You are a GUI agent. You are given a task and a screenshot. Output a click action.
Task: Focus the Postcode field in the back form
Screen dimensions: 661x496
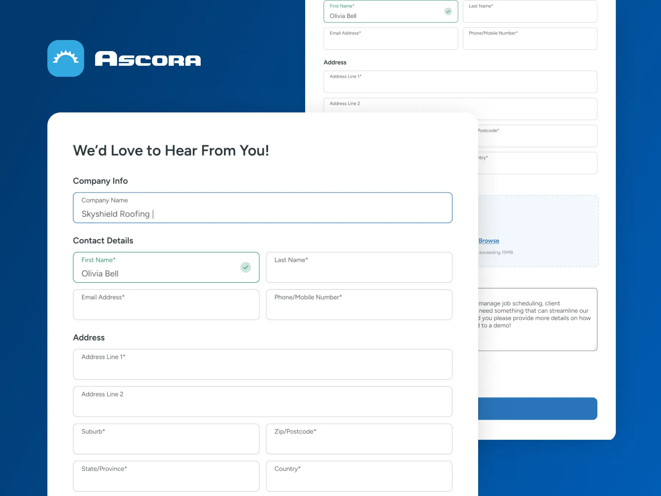click(538, 136)
